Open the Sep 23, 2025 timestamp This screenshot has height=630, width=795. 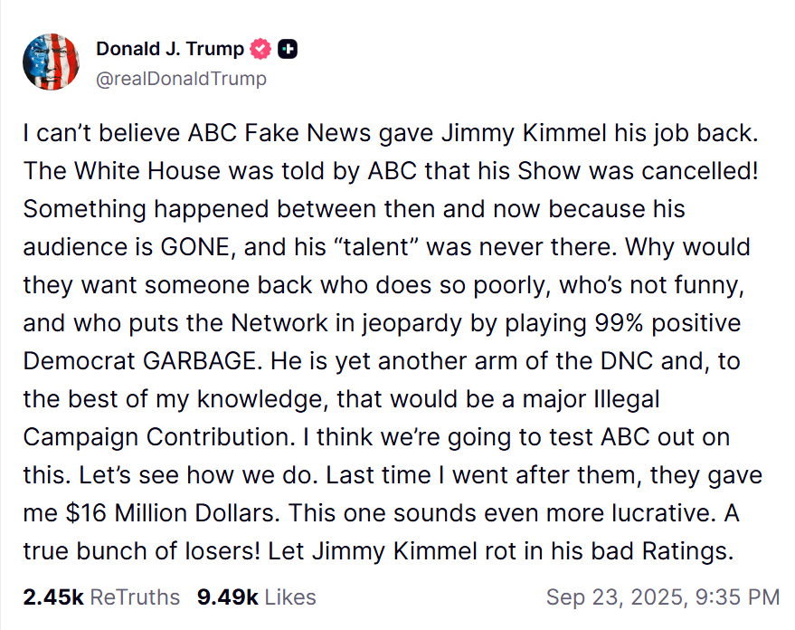[663, 597]
